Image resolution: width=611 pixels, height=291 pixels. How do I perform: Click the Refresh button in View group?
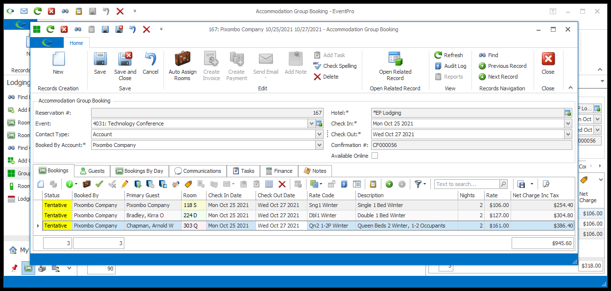tap(449, 55)
